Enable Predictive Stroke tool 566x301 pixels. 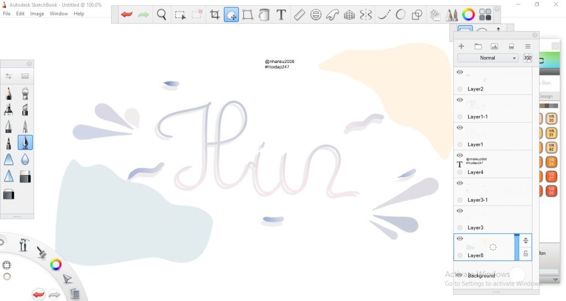coord(400,14)
